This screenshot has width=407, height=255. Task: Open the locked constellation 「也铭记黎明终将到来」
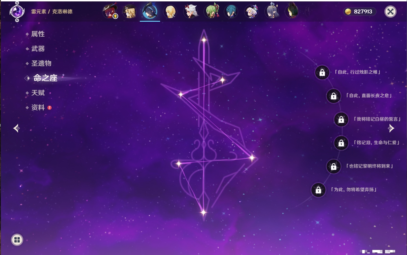[333, 167]
